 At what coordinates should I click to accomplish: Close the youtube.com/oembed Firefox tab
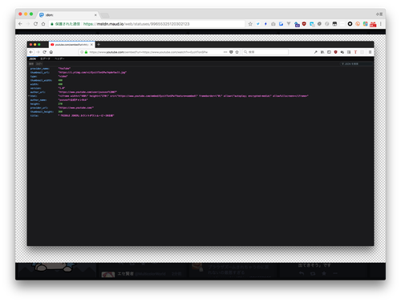click(91, 45)
